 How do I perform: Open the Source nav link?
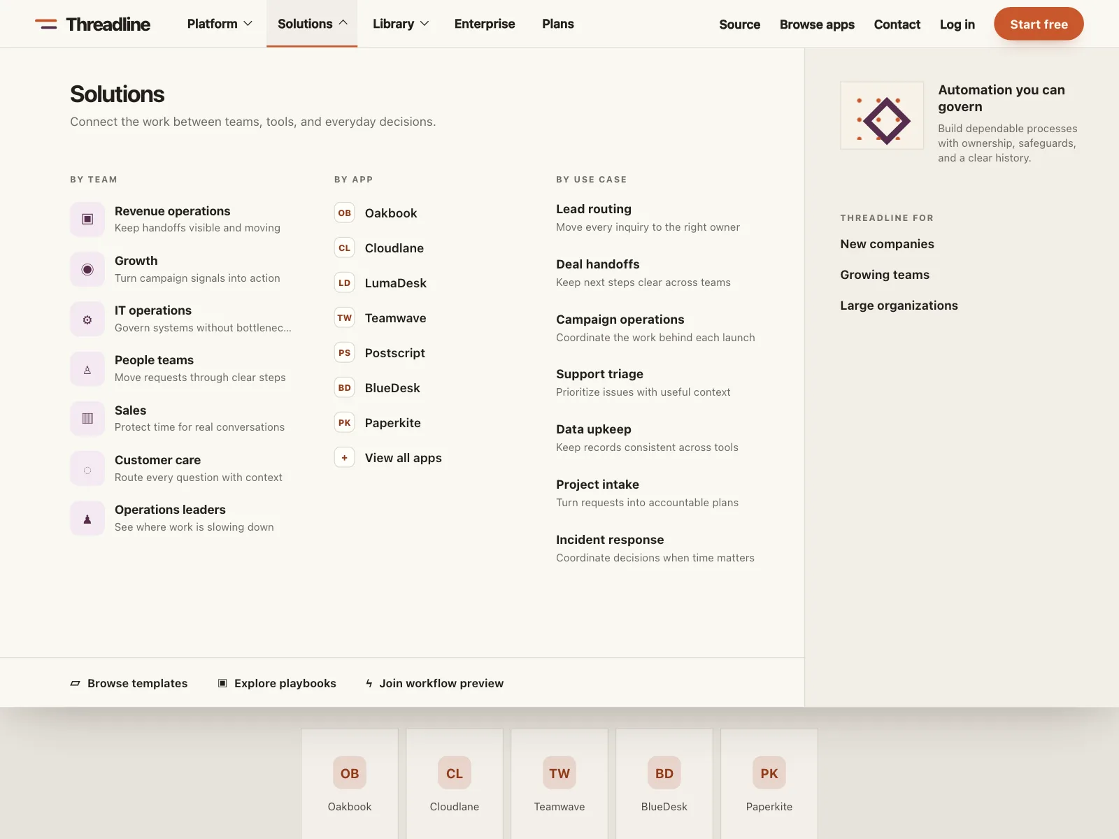click(x=740, y=24)
